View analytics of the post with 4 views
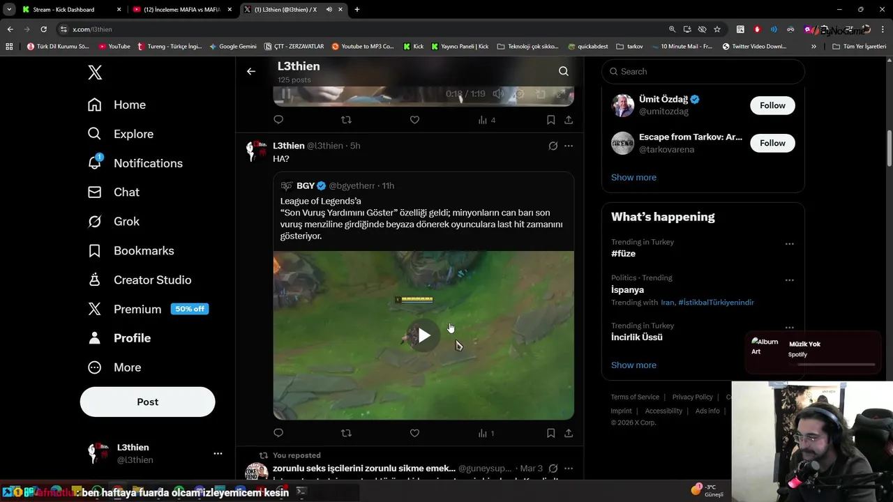 pyautogui.click(x=487, y=120)
